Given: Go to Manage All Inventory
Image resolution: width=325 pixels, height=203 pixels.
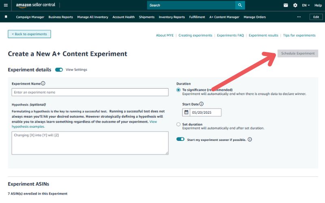Looking at the screenshot, I should (93, 17).
